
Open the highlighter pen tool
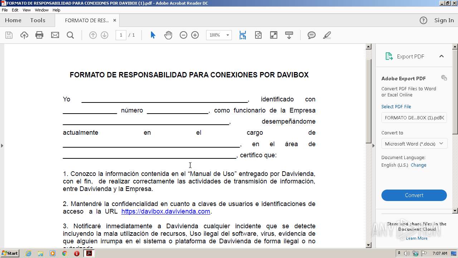(327, 35)
